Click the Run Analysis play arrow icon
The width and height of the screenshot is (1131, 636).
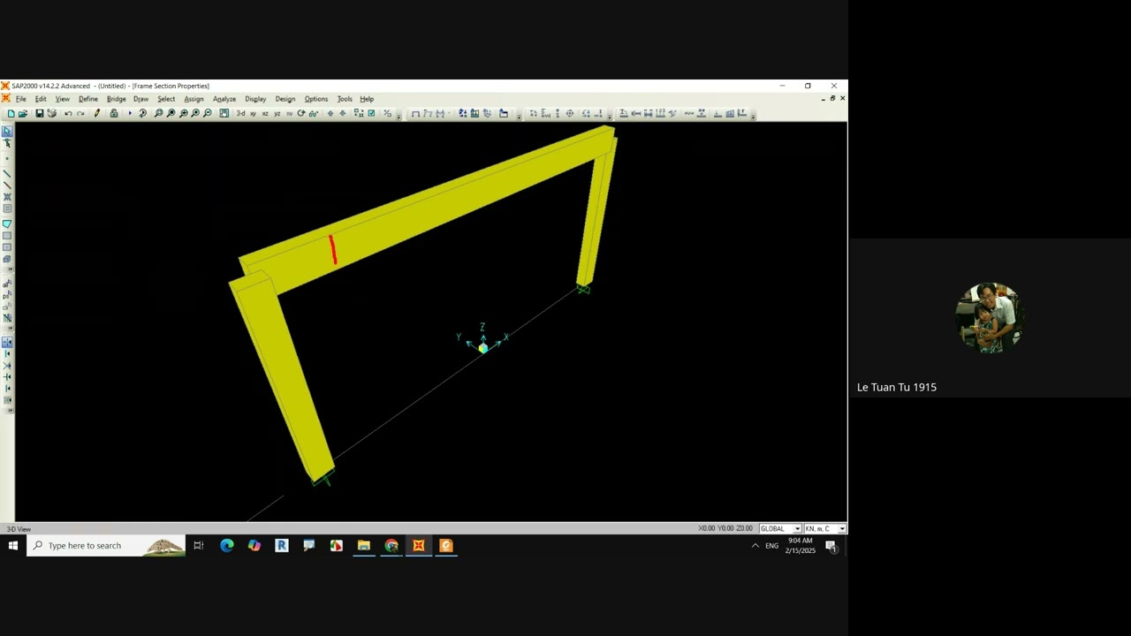pyautogui.click(x=130, y=113)
